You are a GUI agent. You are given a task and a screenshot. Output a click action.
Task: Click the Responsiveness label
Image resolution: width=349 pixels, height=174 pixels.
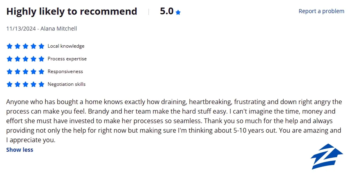65,72
